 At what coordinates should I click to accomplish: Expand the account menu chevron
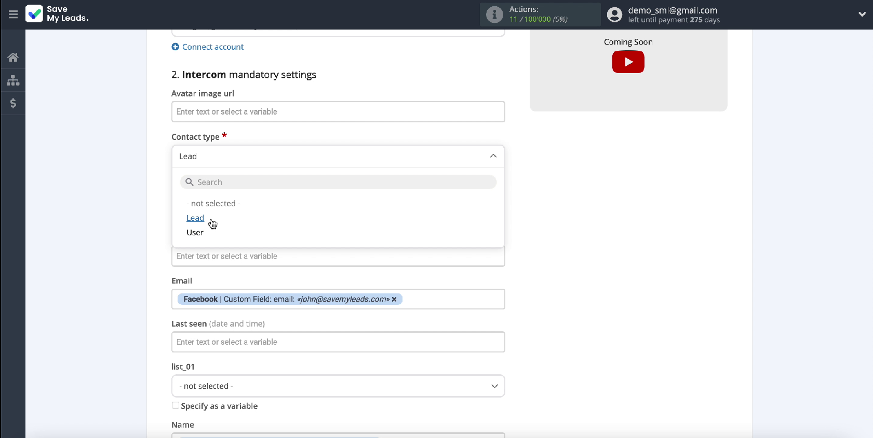(x=862, y=15)
